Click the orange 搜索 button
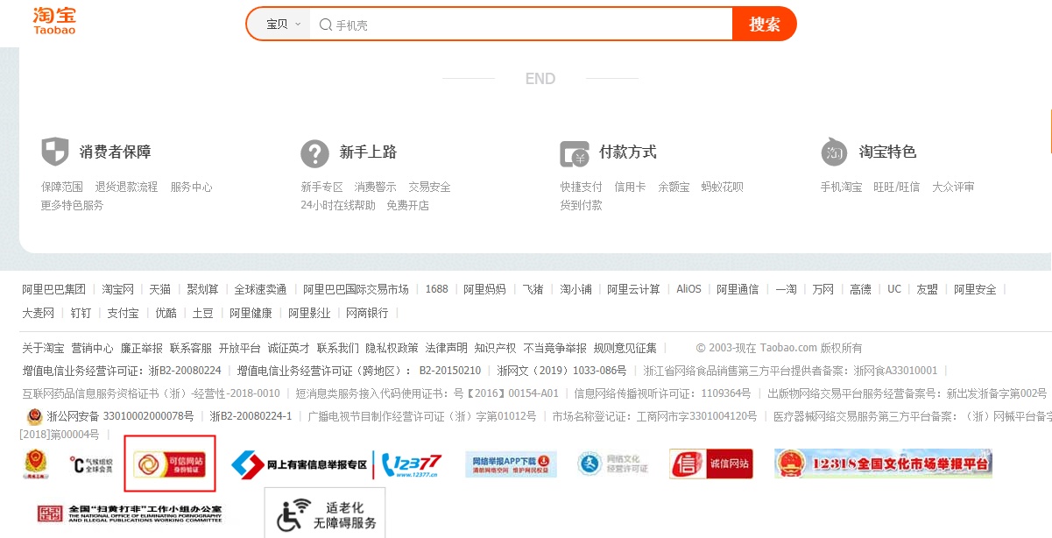This screenshot has width=1052, height=538. tap(765, 24)
